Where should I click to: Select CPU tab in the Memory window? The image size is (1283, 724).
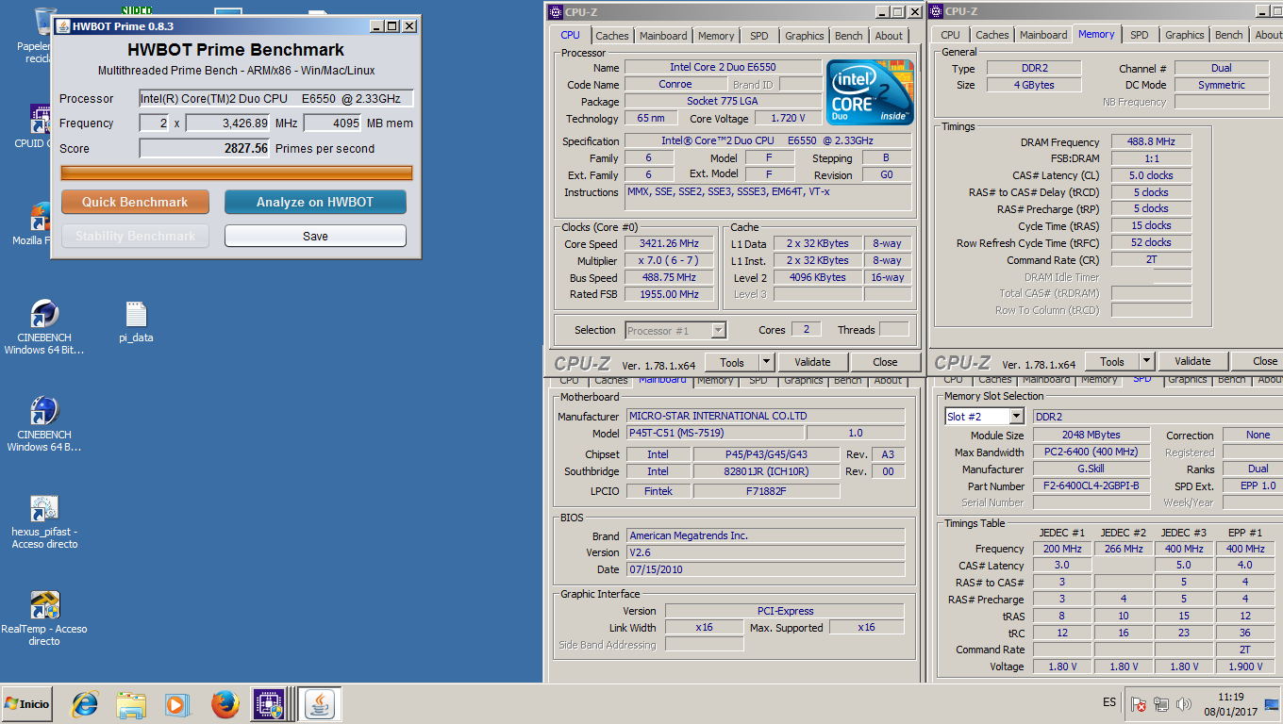951,35
